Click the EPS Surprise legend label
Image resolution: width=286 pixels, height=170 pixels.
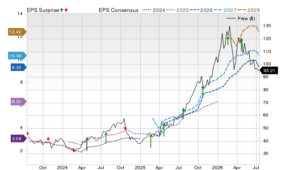click(x=43, y=10)
